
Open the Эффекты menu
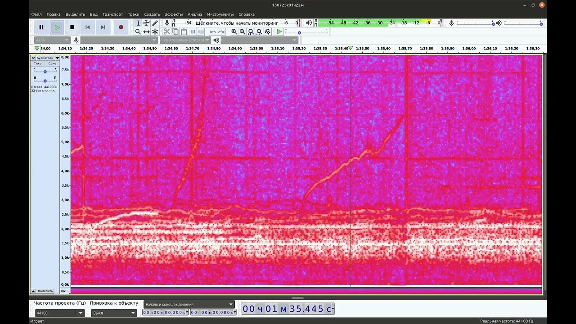pyautogui.click(x=174, y=14)
